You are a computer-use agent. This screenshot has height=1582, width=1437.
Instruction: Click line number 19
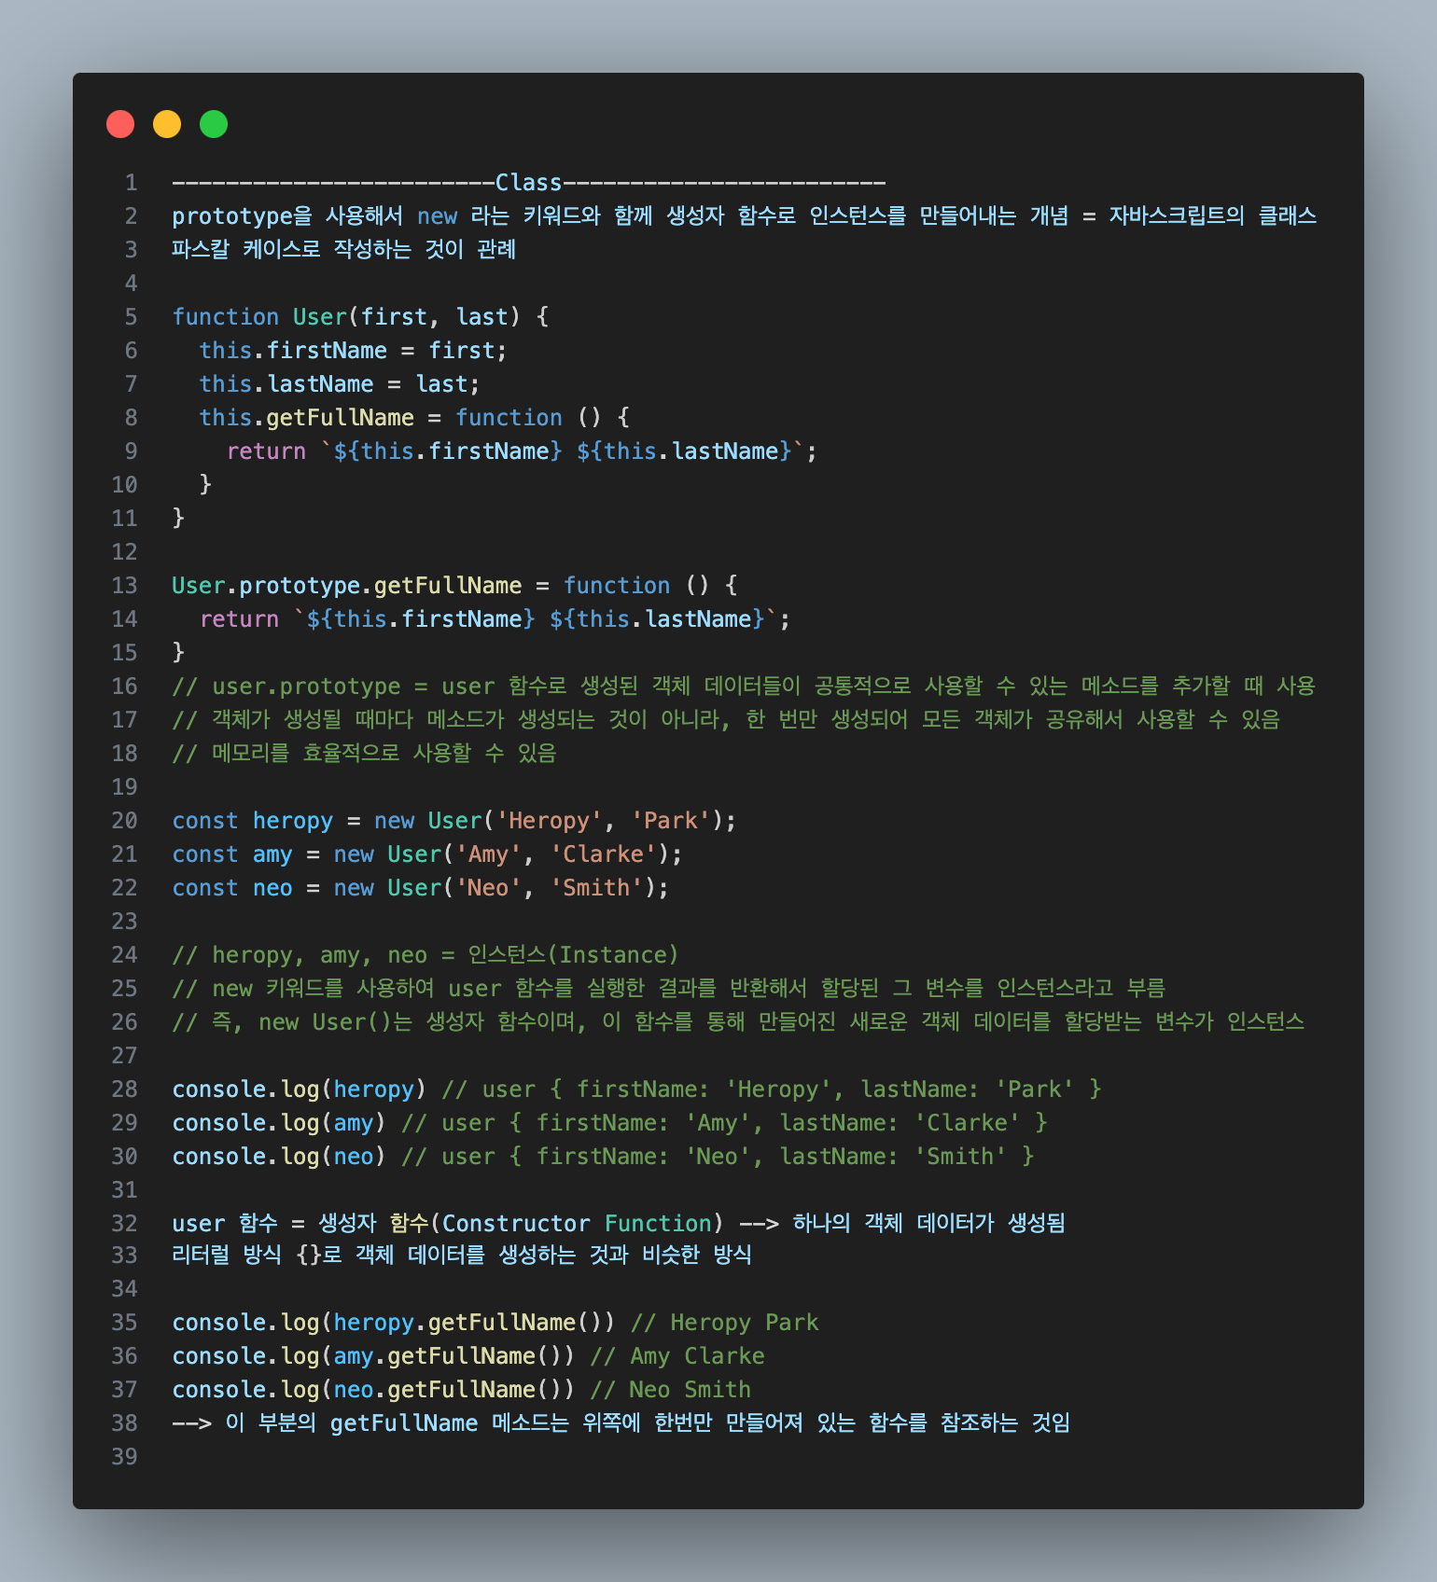coord(125,787)
